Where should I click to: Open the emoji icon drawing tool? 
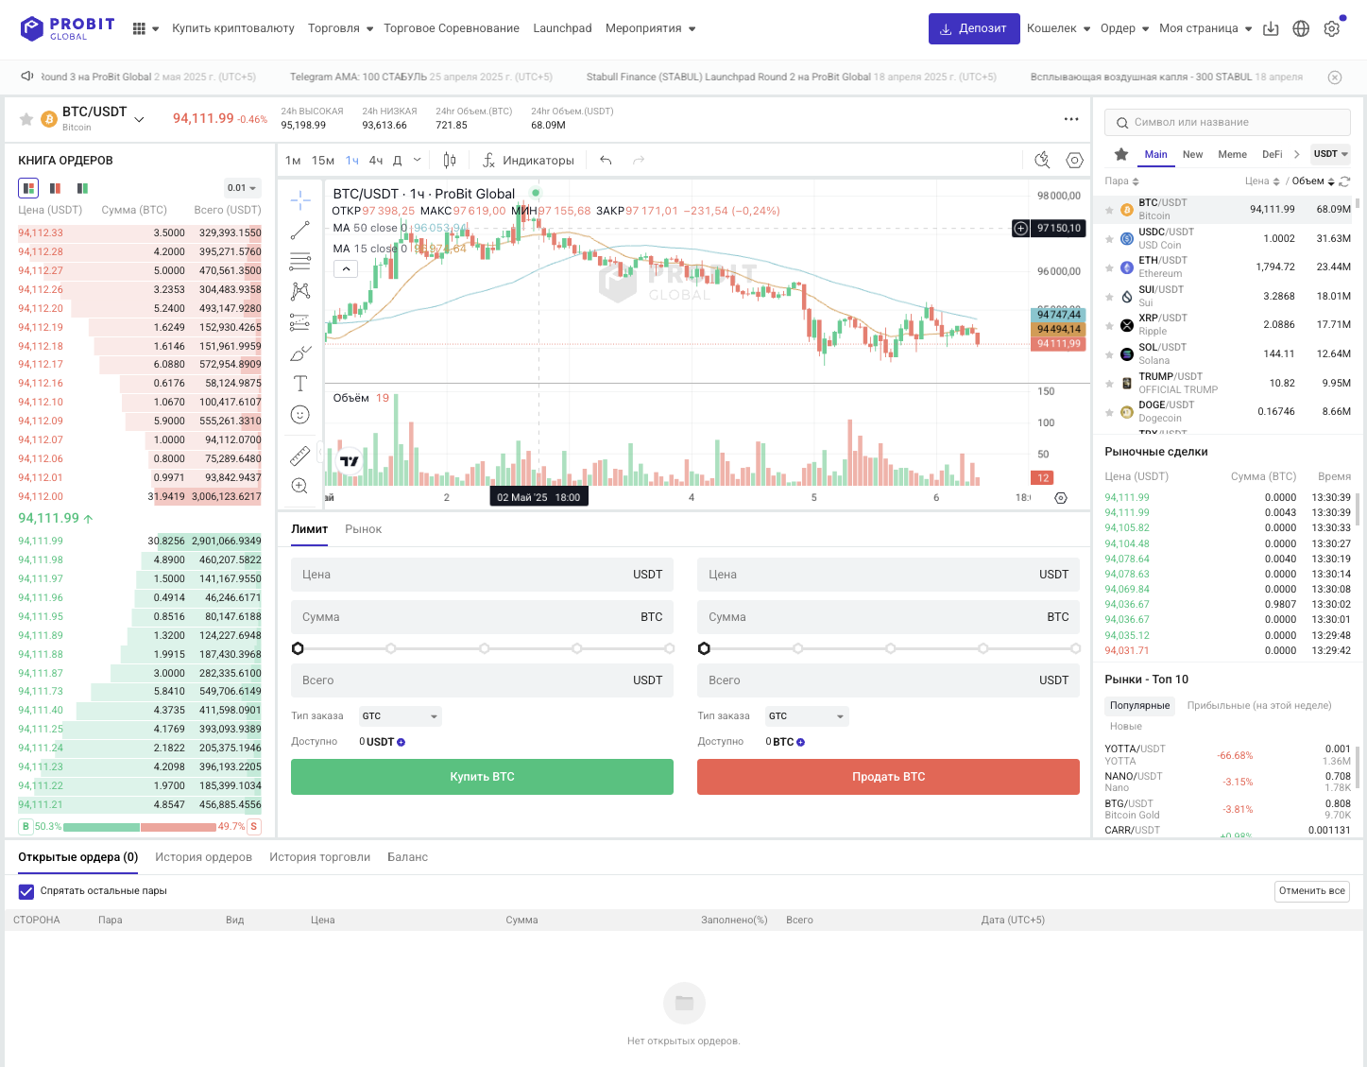pos(300,414)
